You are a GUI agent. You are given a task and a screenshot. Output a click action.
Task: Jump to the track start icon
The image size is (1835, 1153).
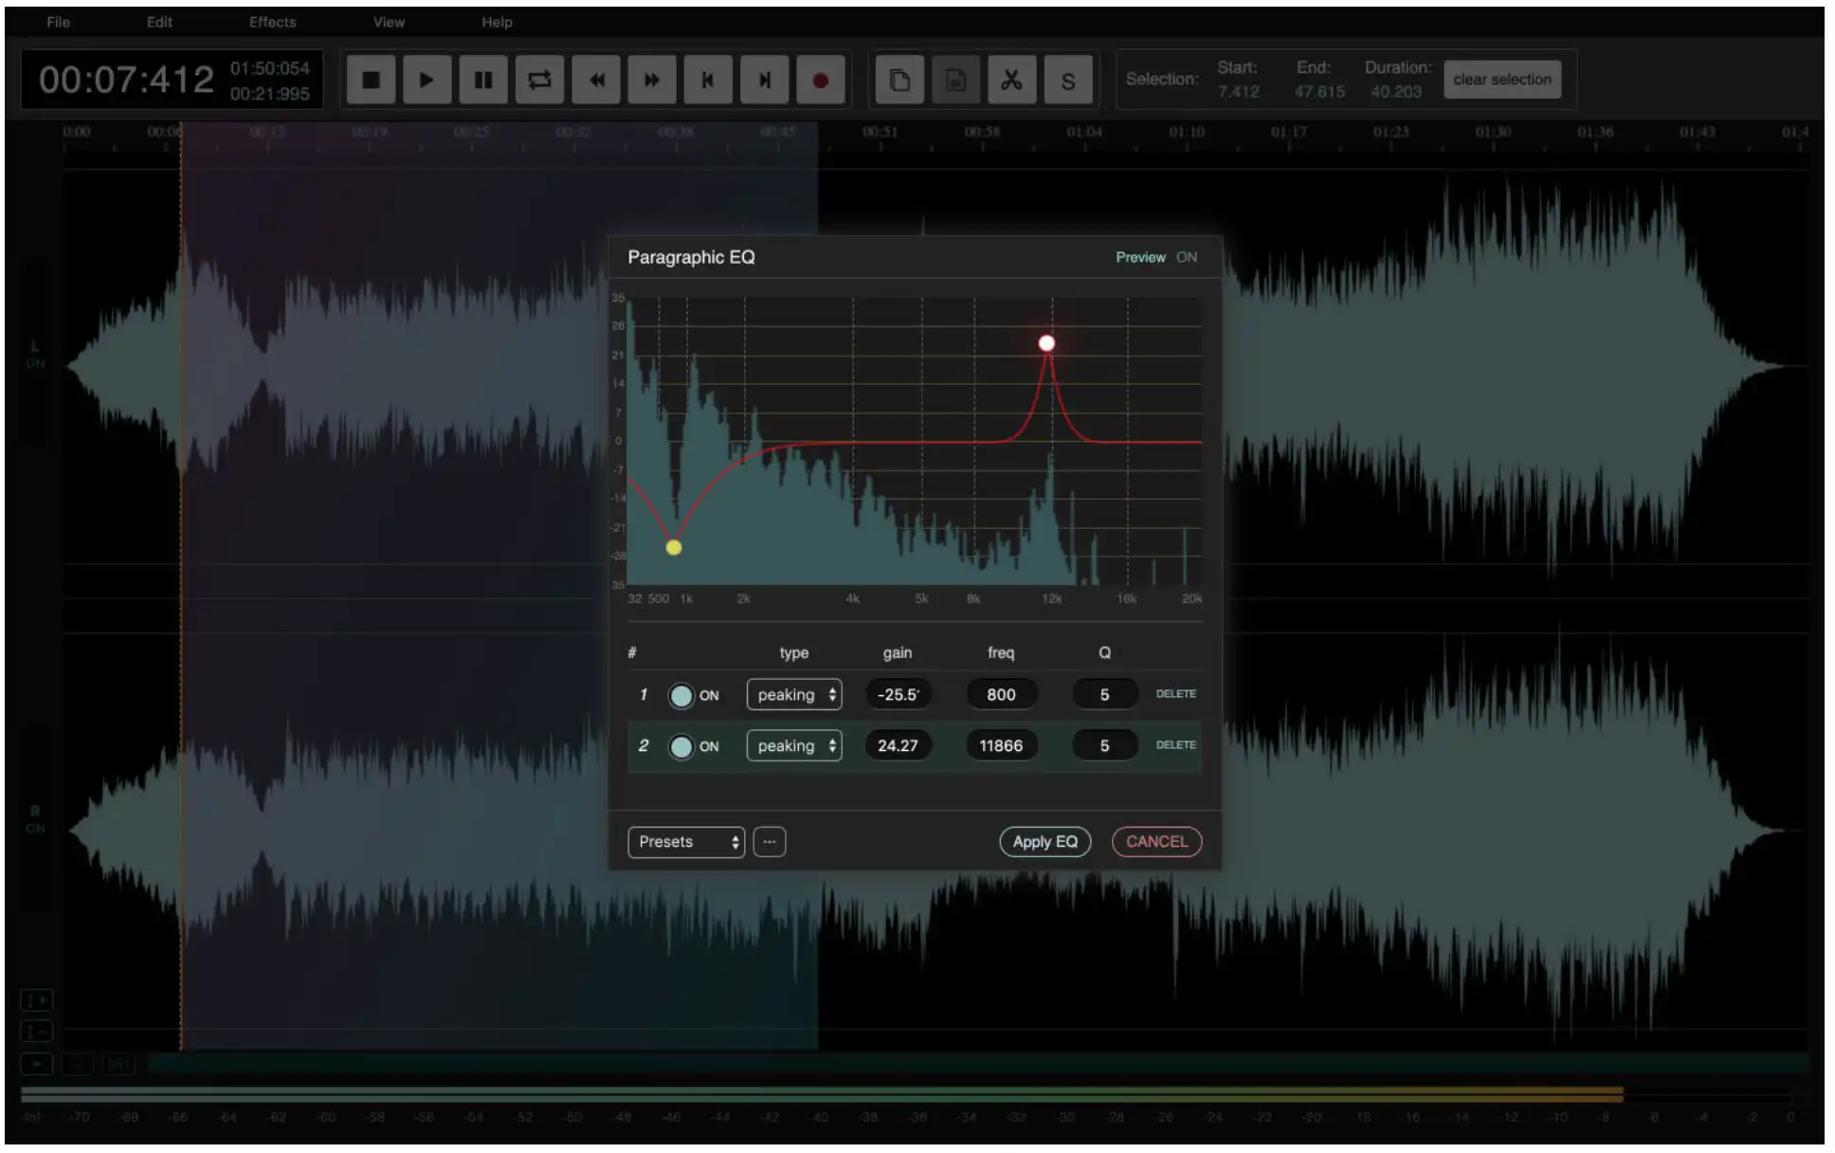(x=708, y=80)
